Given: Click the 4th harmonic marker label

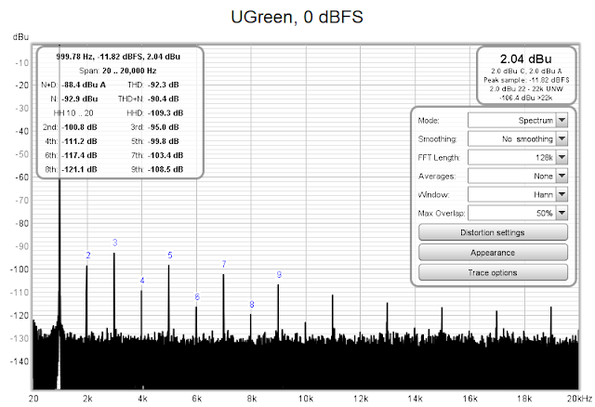Looking at the screenshot, I should click(x=142, y=281).
